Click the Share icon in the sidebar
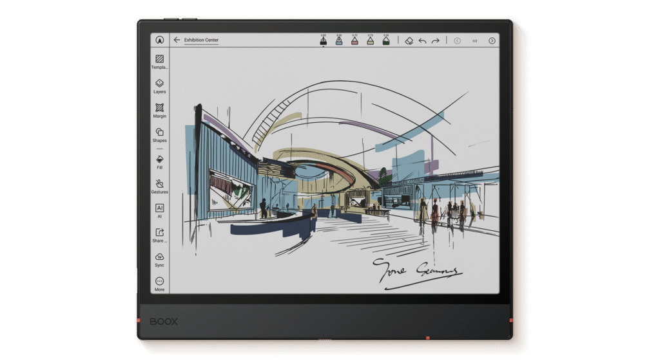Viewport: 660px width, 364px height. [x=159, y=233]
